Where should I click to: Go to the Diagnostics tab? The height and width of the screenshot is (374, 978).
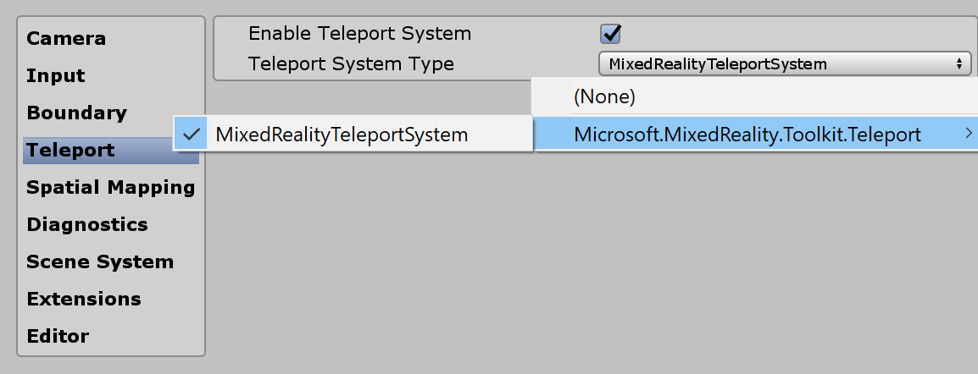pos(87,224)
